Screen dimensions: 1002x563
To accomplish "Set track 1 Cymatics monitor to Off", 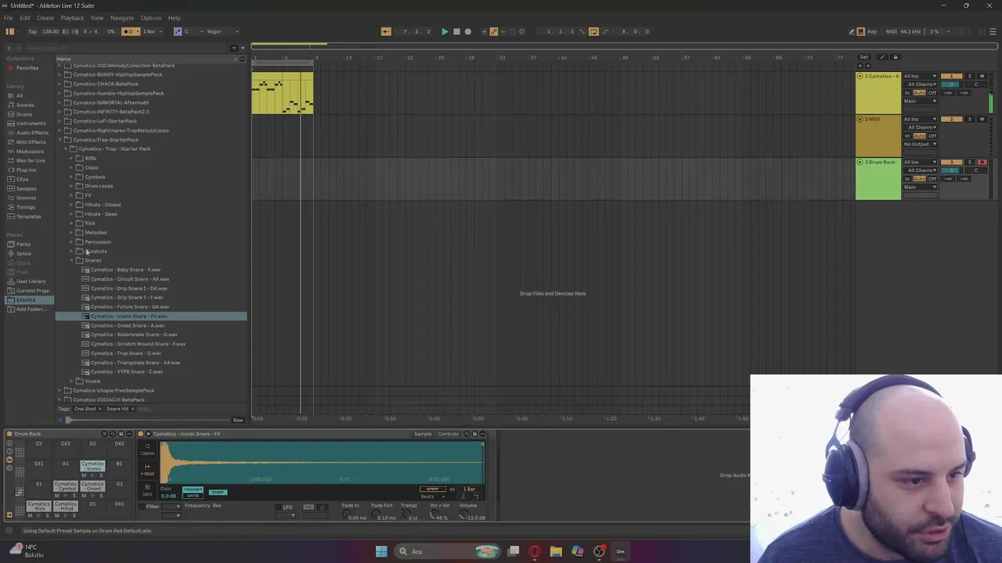I will (x=932, y=92).
